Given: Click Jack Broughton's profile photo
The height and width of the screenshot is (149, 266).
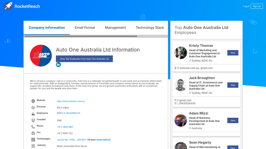Looking at the screenshot, I should point(181,85).
